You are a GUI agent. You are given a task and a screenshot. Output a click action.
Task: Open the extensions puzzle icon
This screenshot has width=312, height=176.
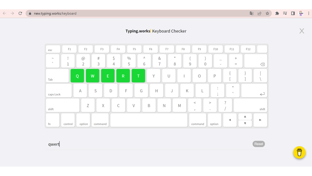(277, 13)
